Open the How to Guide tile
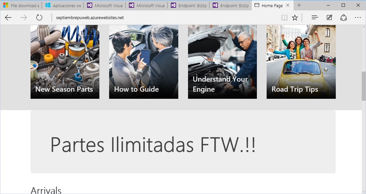Screen dimensions: 366x194 pyautogui.click(x=144, y=62)
